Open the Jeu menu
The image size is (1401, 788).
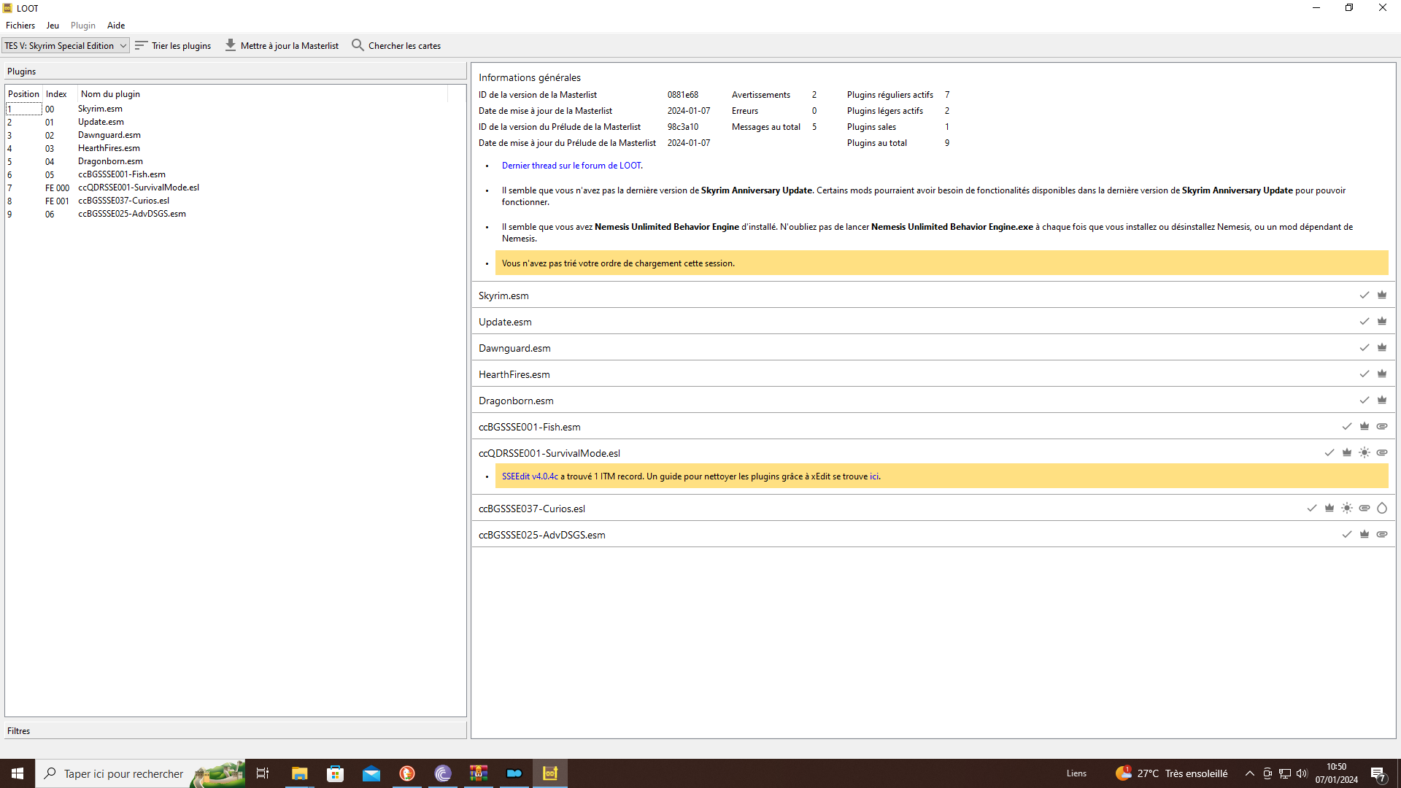tap(52, 25)
